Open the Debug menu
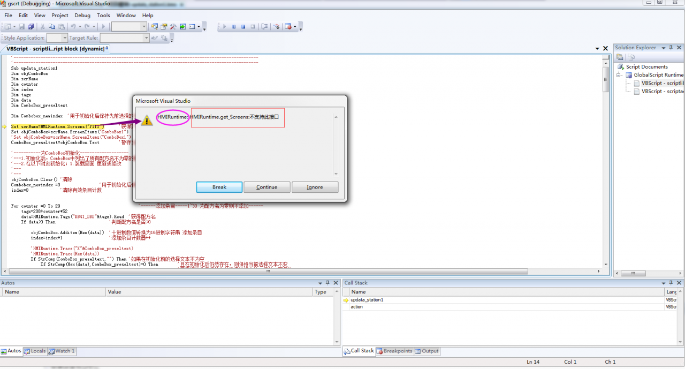 point(82,16)
